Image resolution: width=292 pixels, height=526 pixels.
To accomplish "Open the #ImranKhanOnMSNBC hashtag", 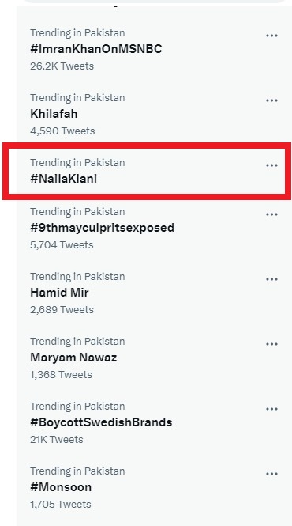I will [96, 49].
